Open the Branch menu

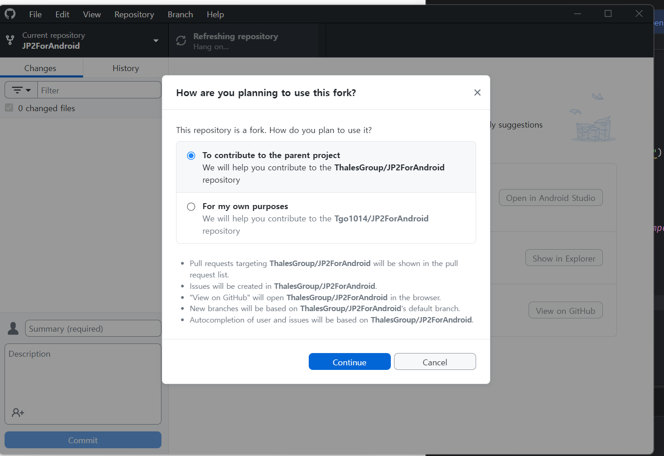[180, 15]
